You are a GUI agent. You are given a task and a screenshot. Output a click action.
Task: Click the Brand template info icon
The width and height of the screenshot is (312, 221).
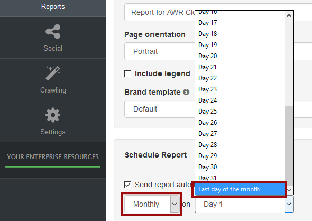point(186,92)
